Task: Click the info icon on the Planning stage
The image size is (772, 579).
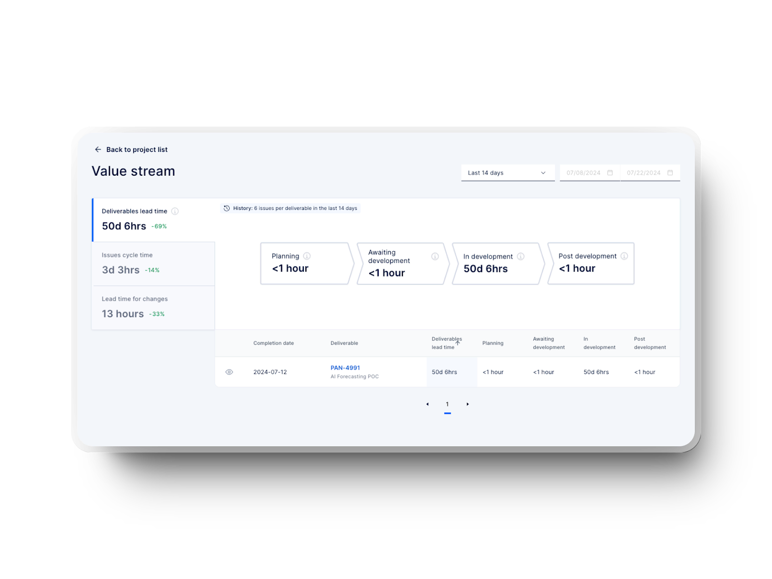Action: [308, 256]
